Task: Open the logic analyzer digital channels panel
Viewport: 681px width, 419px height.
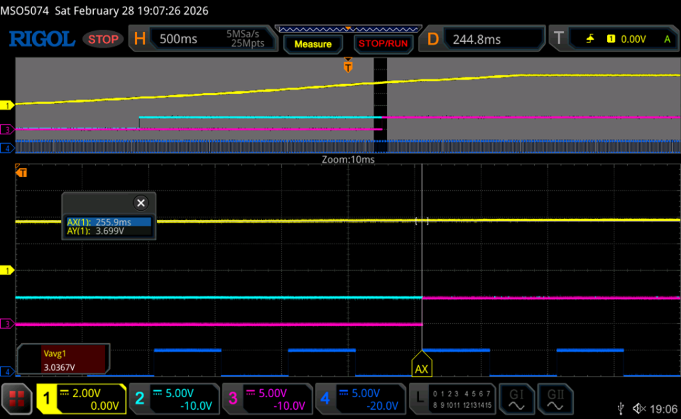Action: (452, 399)
